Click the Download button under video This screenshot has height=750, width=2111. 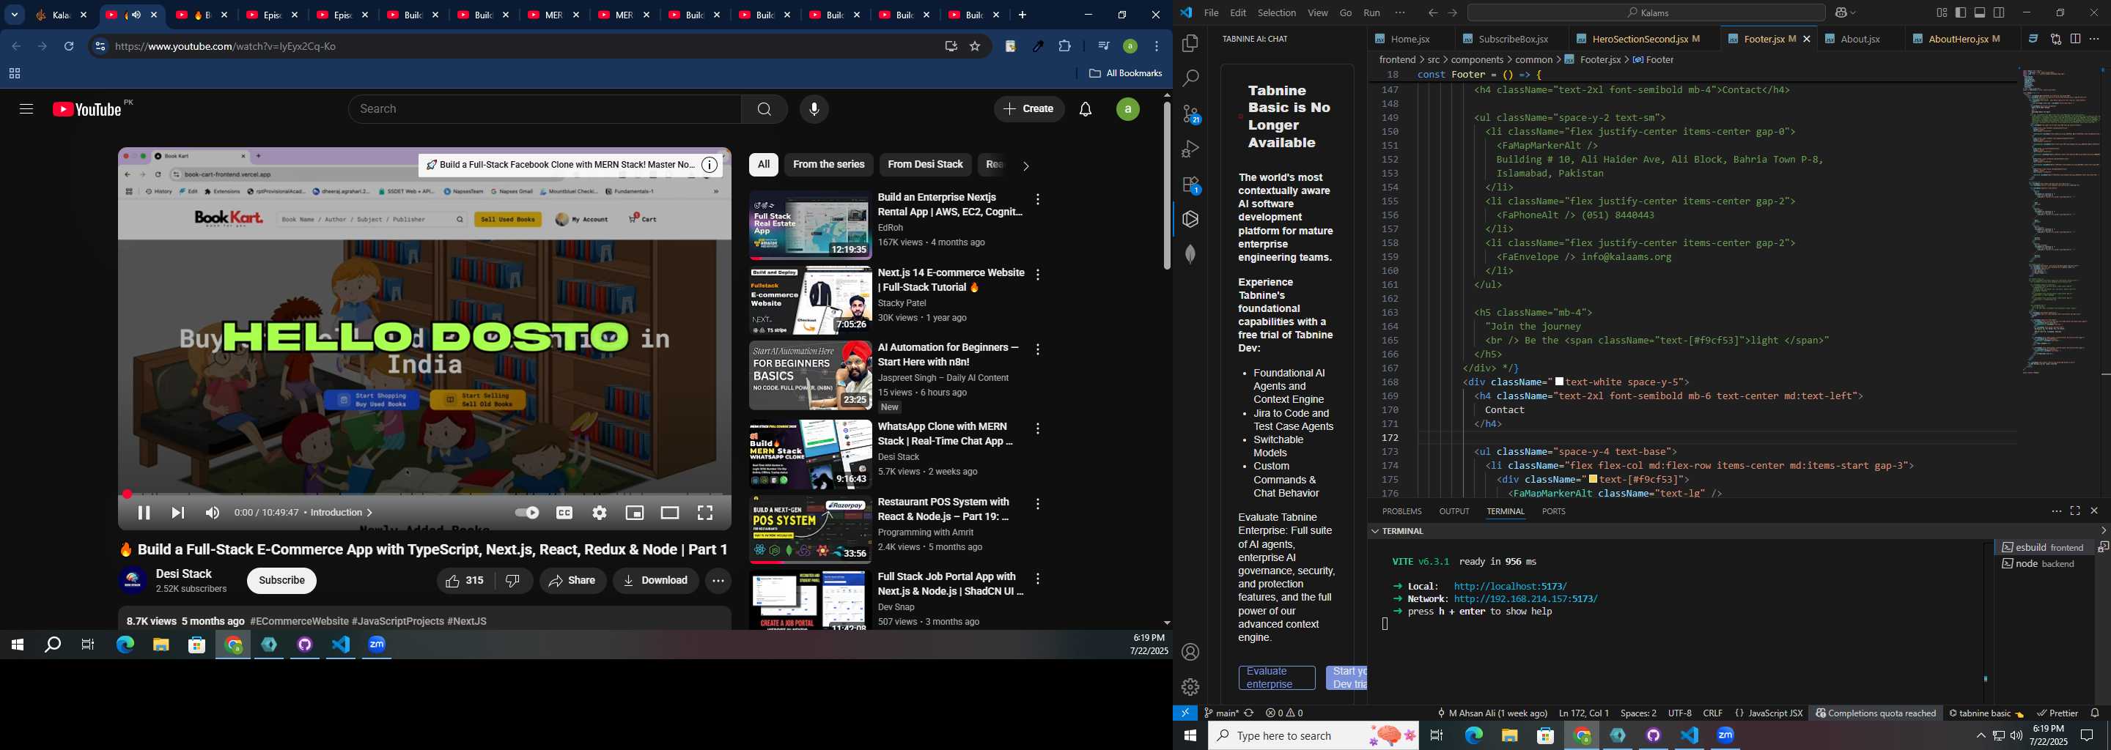click(655, 581)
